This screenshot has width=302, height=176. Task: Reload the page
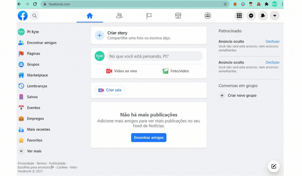click(x=35, y=4)
